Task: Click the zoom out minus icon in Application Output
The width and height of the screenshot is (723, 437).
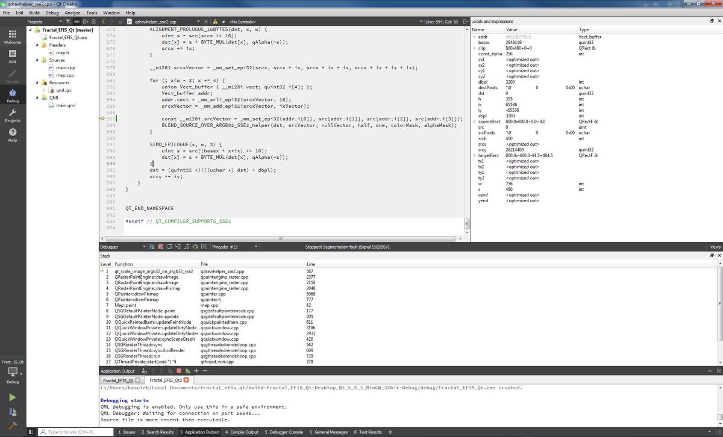Action: (205, 371)
